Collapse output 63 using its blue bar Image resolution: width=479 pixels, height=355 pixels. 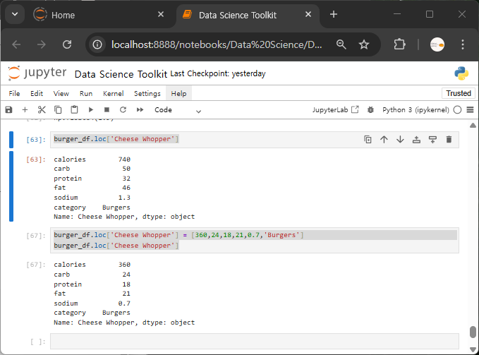coord(11,186)
